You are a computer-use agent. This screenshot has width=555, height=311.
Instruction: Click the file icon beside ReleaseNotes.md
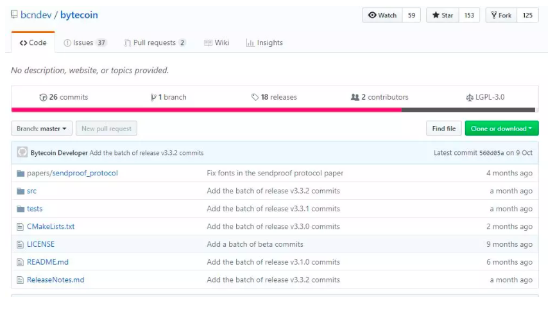(20, 280)
